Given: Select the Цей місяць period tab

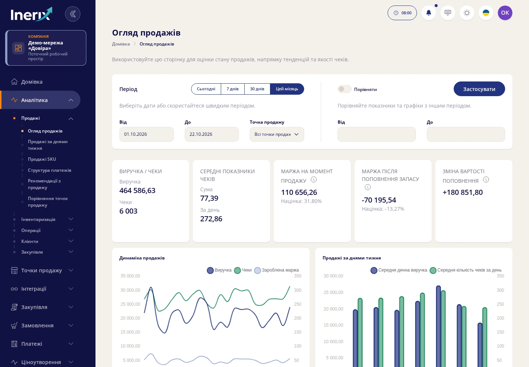Looking at the screenshot, I should pos(287,89).
